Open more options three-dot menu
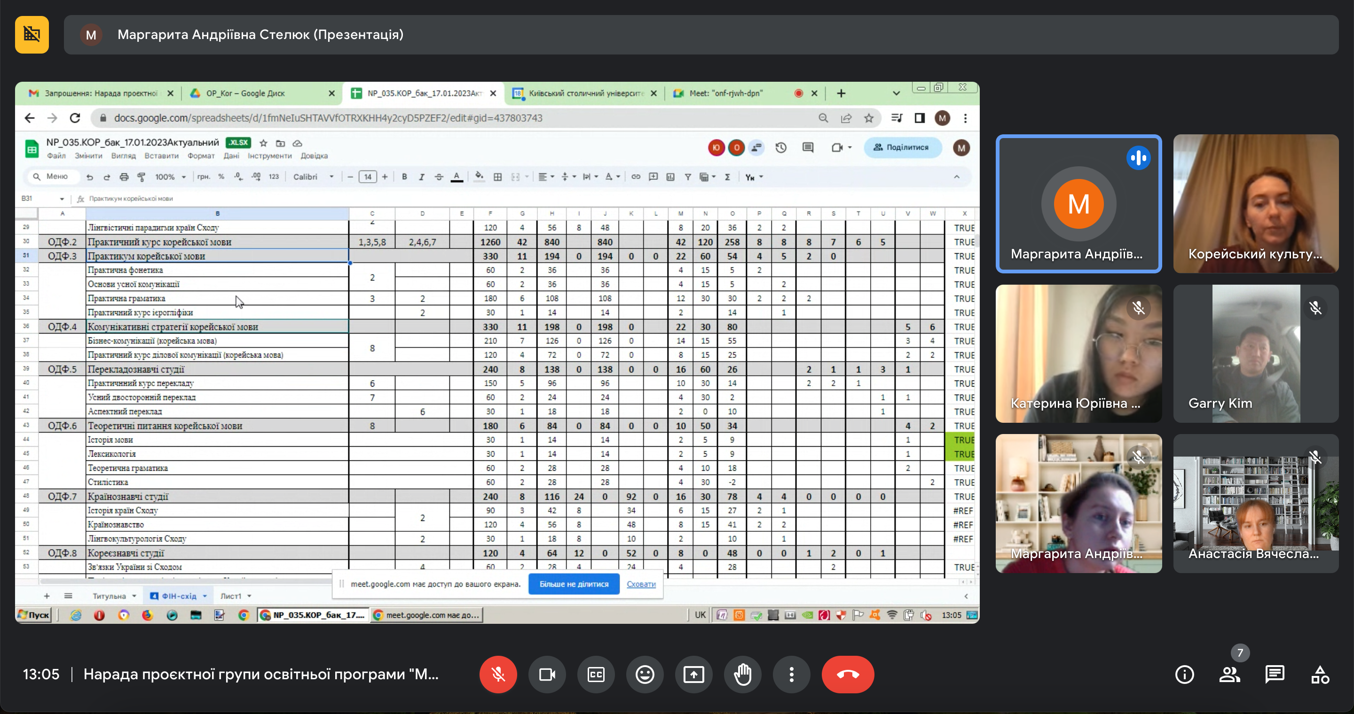1354x714 pixels. [x=791, y=674]
